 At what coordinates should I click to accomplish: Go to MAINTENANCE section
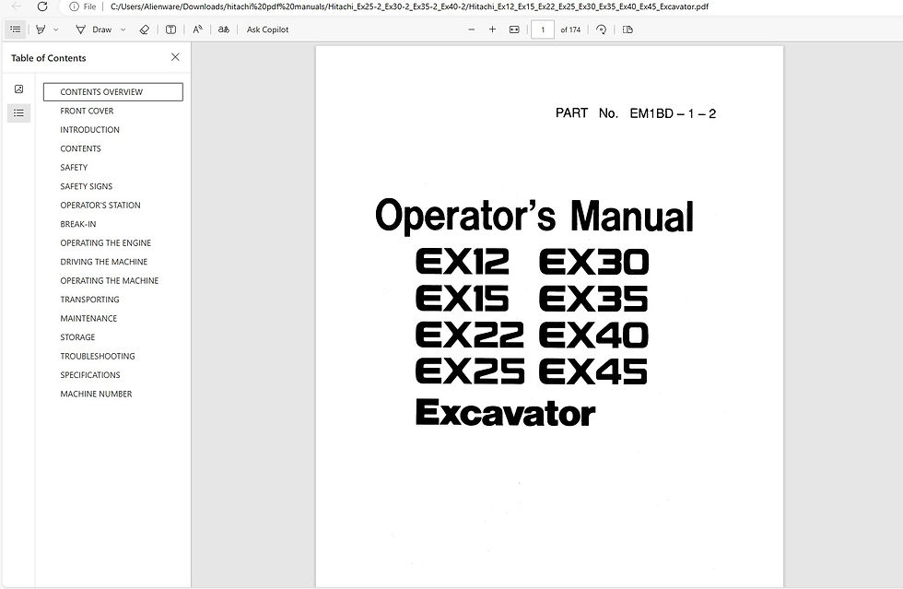(88, 318)
